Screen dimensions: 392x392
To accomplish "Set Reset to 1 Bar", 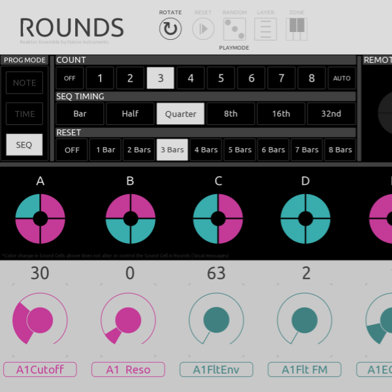I will [x=105, y=150].
